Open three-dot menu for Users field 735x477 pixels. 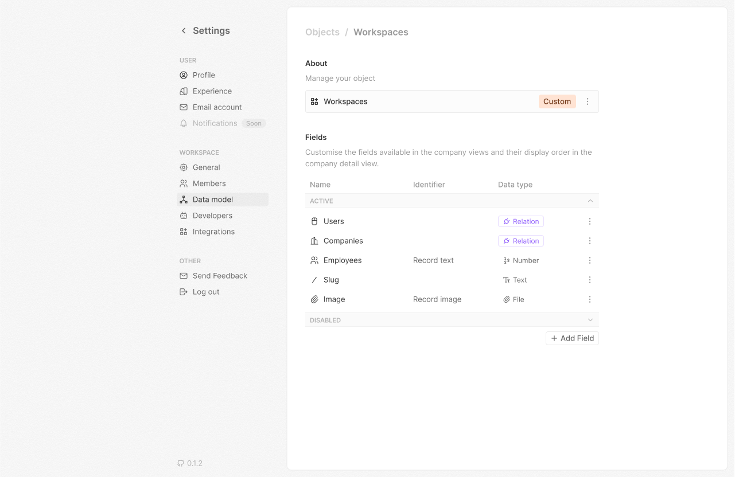tap(589, 221)
